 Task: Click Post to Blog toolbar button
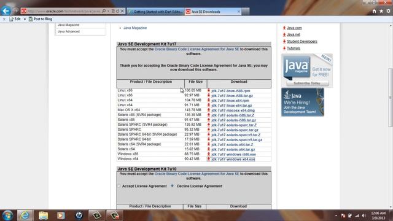click(41, 19)
